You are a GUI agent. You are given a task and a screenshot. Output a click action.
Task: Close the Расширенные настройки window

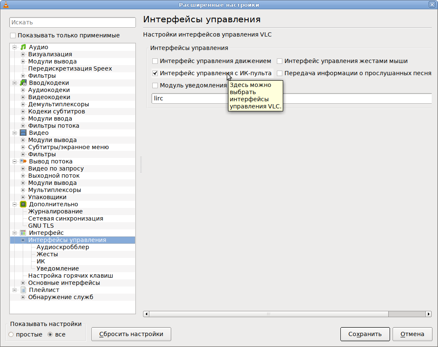[432, 5]
